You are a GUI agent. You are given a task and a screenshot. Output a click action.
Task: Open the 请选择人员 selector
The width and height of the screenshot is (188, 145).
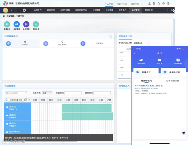[x=141, y=43]
